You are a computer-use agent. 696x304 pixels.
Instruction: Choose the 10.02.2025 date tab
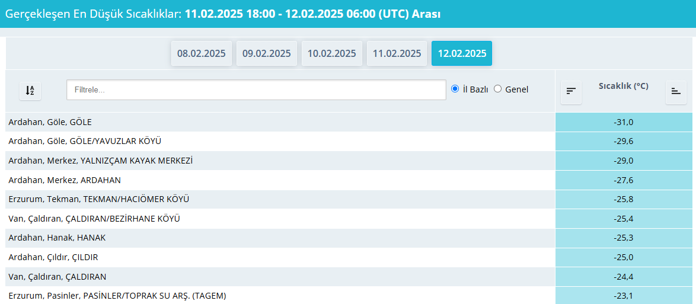point(332,53)
